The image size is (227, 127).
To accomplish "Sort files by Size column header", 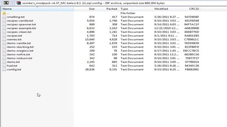I will [x=85, y=9].
